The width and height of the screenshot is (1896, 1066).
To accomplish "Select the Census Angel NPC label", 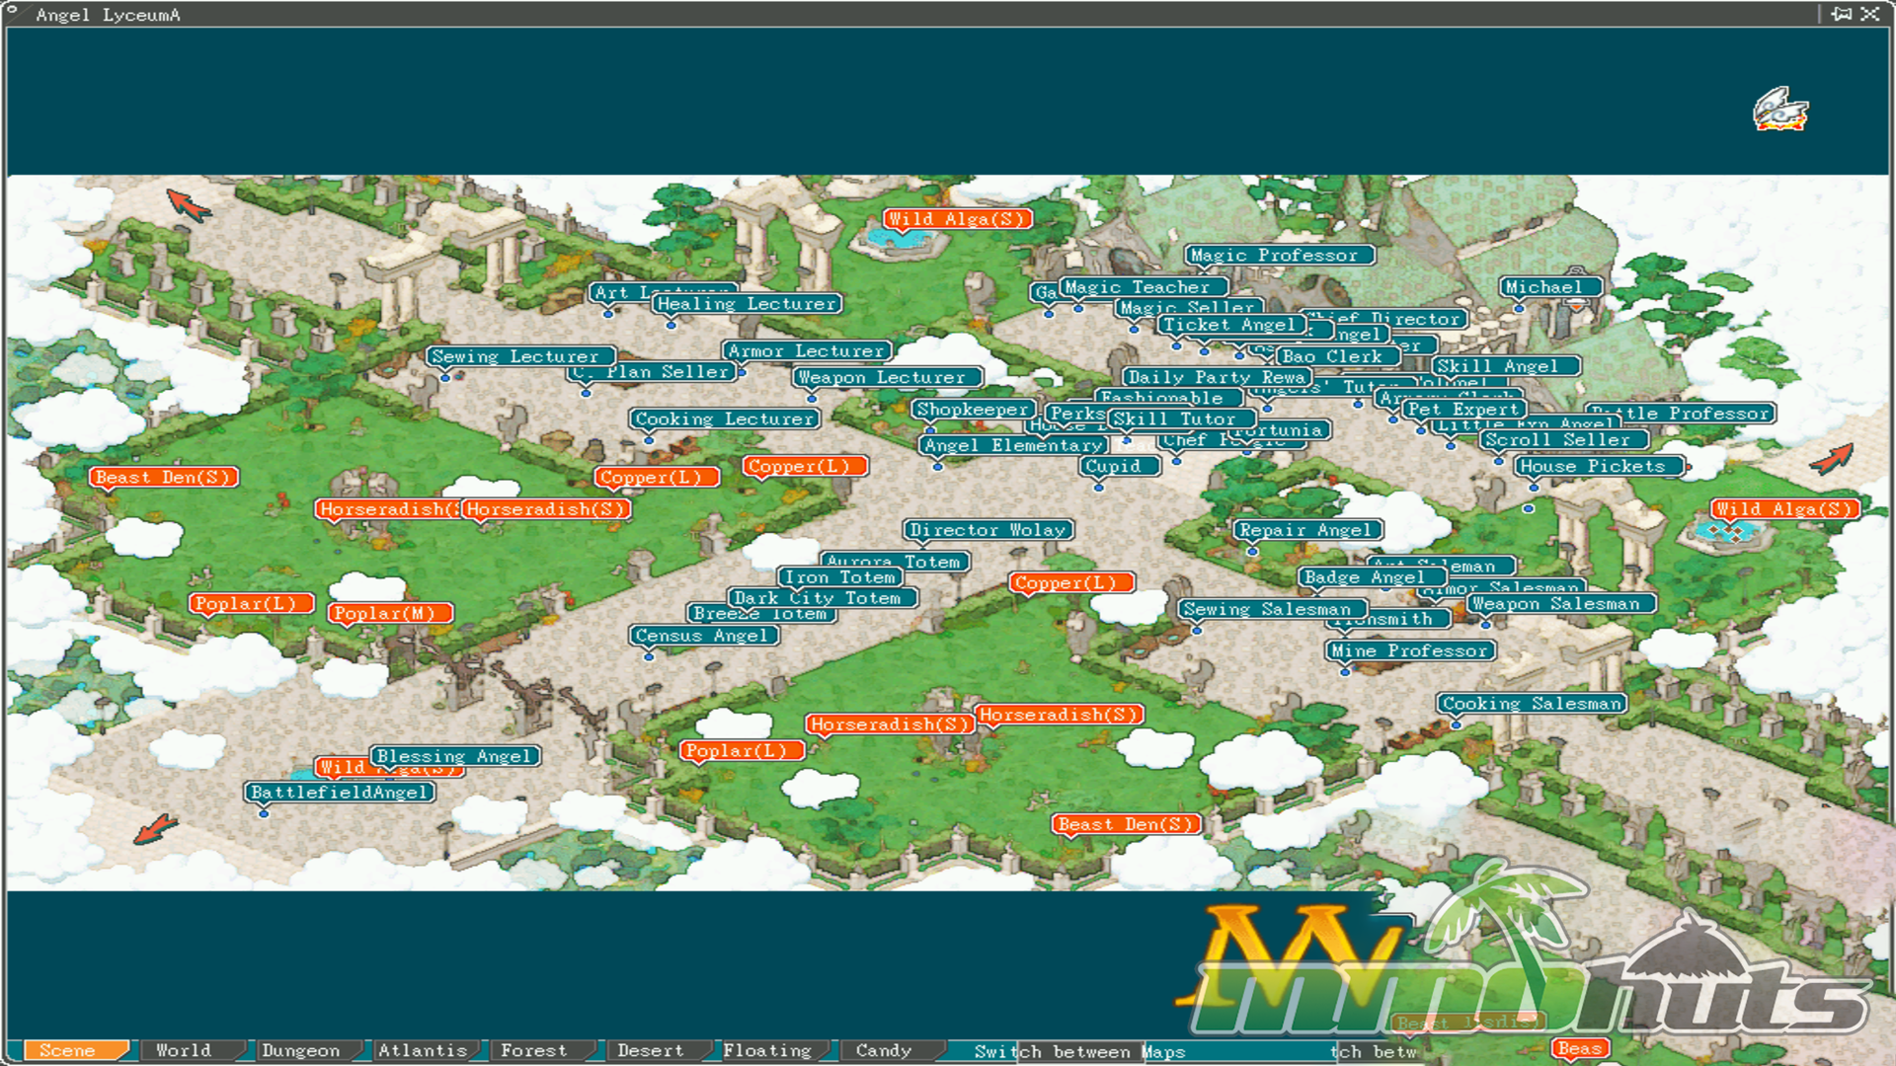I will (x=704, y=636).
